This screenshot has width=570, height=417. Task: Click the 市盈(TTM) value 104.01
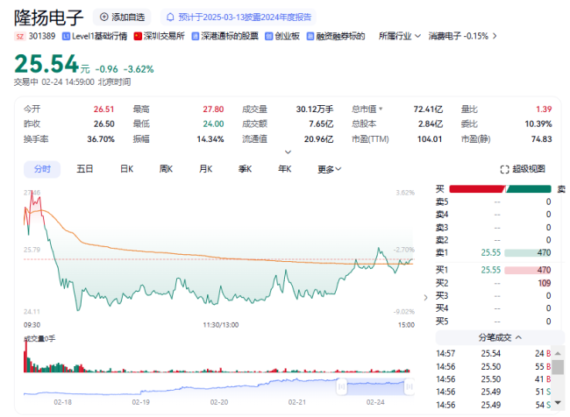click(430, 139)
